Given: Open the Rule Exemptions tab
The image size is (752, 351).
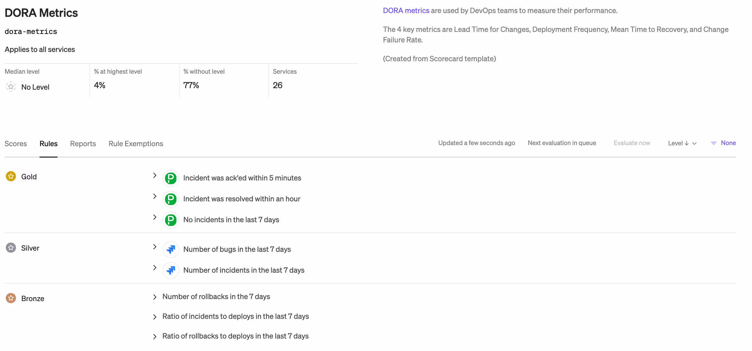Looking at the screenshot, I should [x=136, y=144].
